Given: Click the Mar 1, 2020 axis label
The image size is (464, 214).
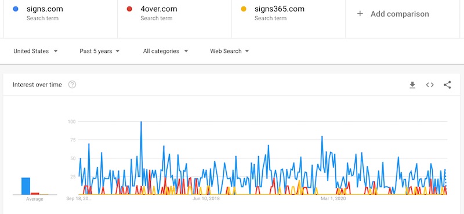Looking at the screenshot, I should (333, 198).
